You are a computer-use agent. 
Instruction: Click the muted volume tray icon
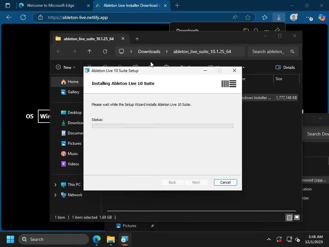298,239
